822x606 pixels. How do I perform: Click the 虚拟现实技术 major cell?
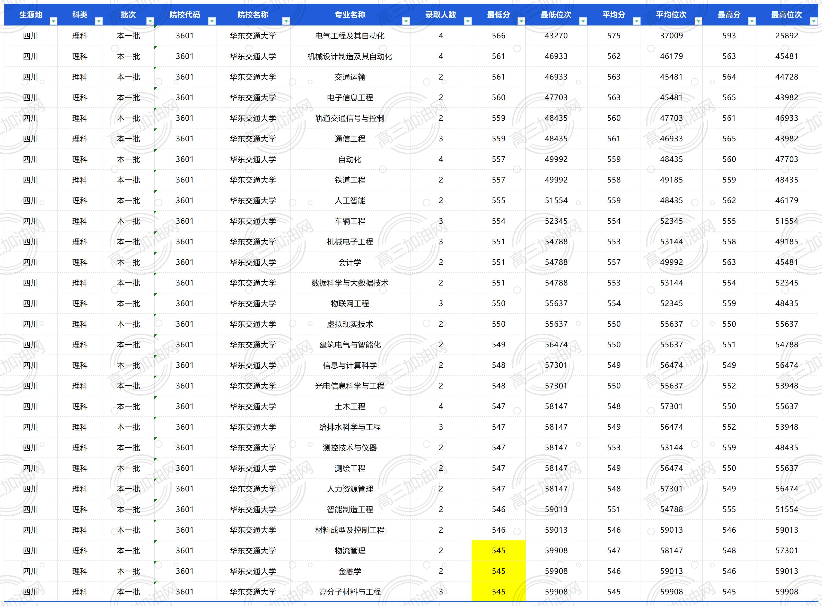(350, 324)
